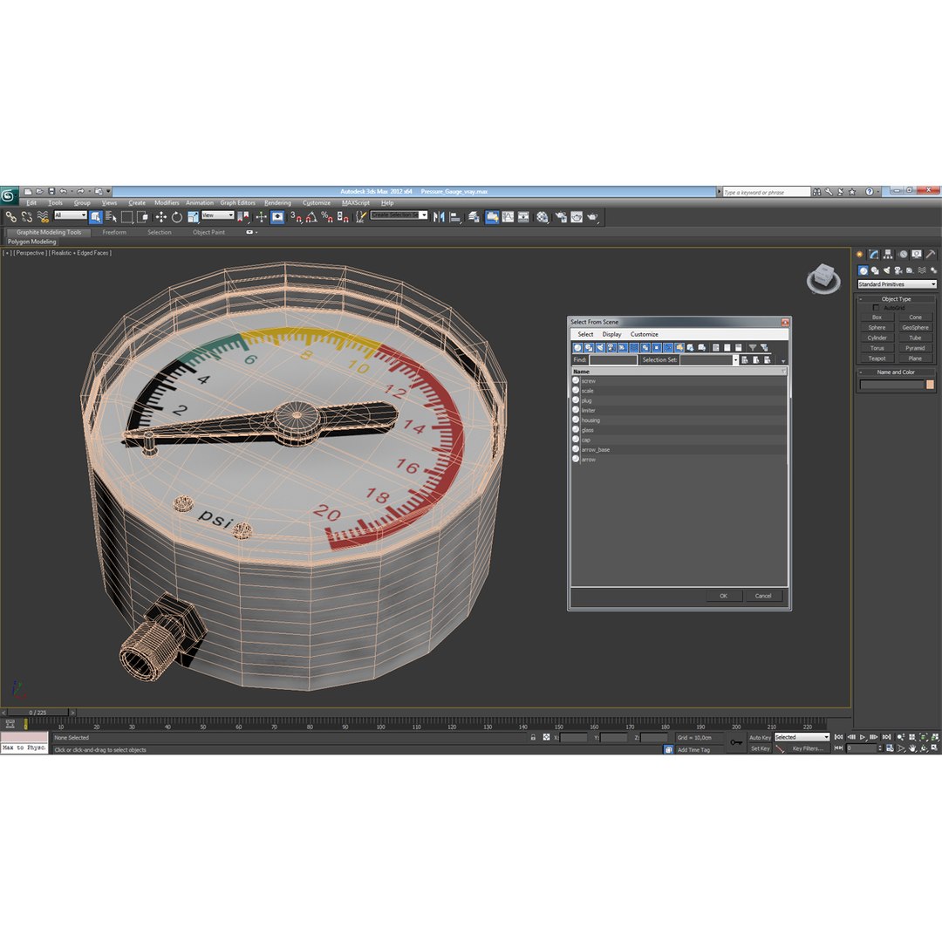The height and width of the screenshot is (942, 942).
Task: Click the object color swatch in Name and Color
Action: point(930,385)
